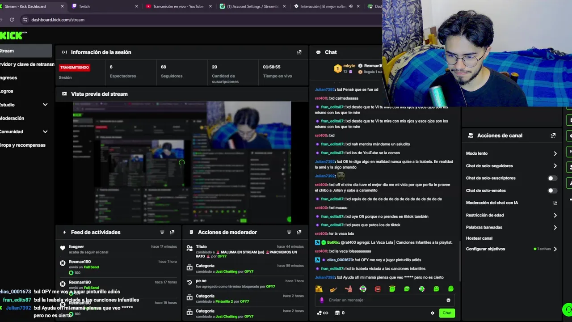572x322 pixels.
Task: Click the mkyte hexagon avatar in chat header
Action: click(x=338, y=68)
